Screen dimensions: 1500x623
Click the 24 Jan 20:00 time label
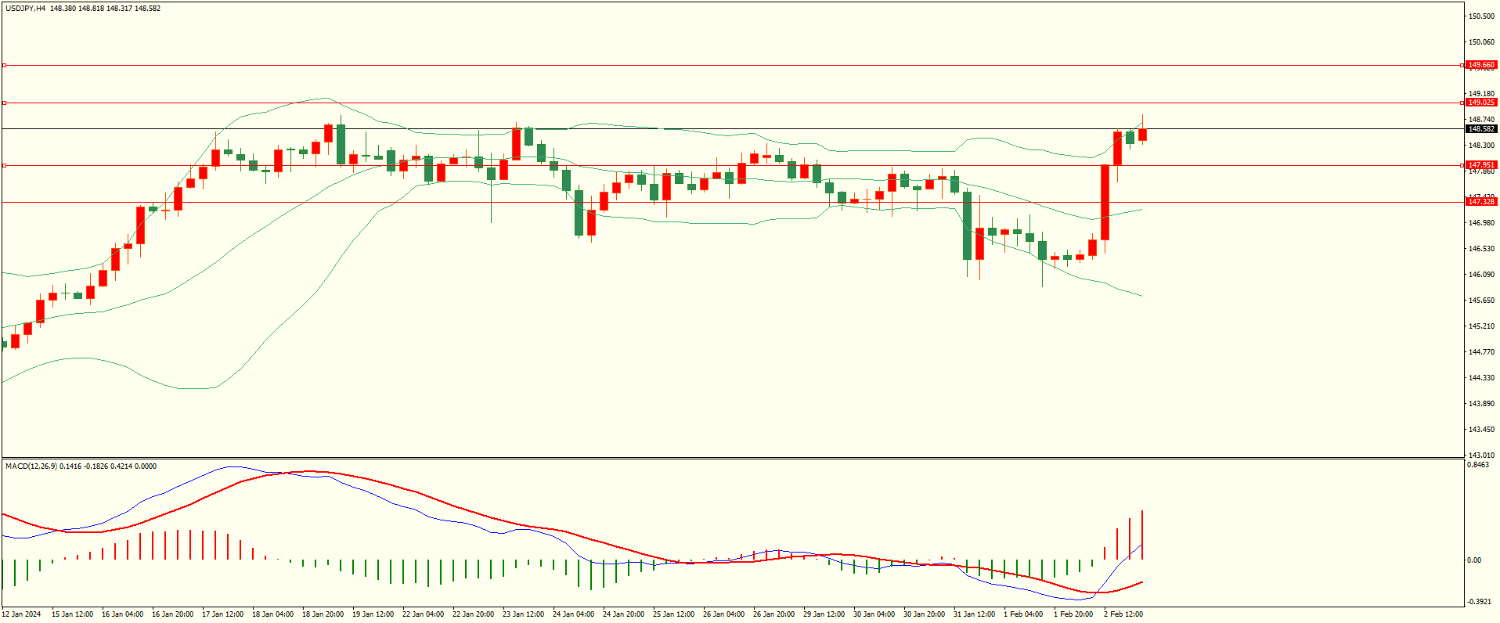623,614
